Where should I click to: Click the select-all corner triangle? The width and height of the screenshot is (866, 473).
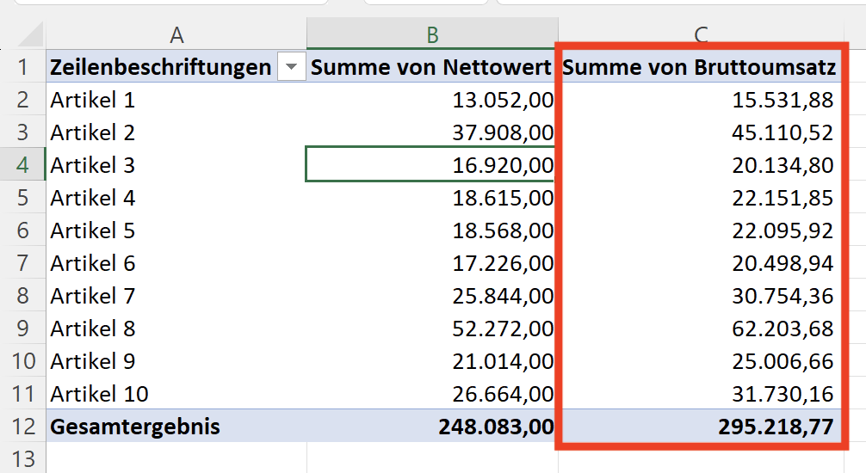[30, 34]
